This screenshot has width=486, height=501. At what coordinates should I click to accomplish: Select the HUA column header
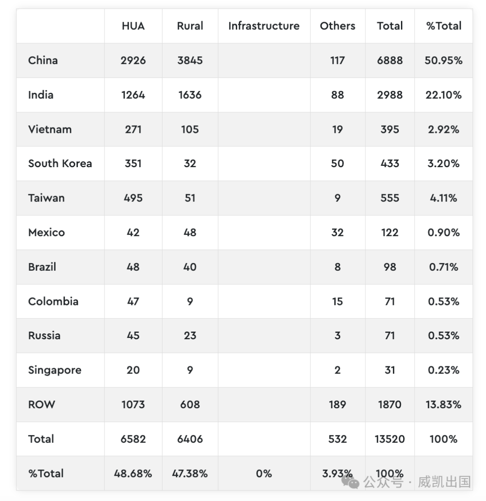pos(133,26)
